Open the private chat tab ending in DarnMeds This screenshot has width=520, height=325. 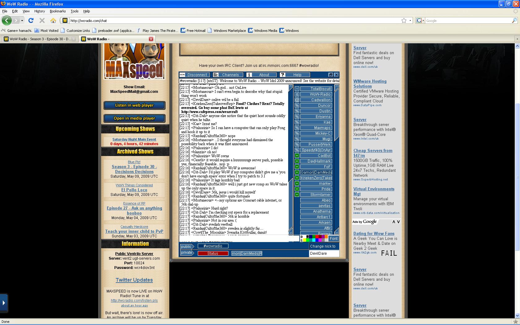point(247,253)
